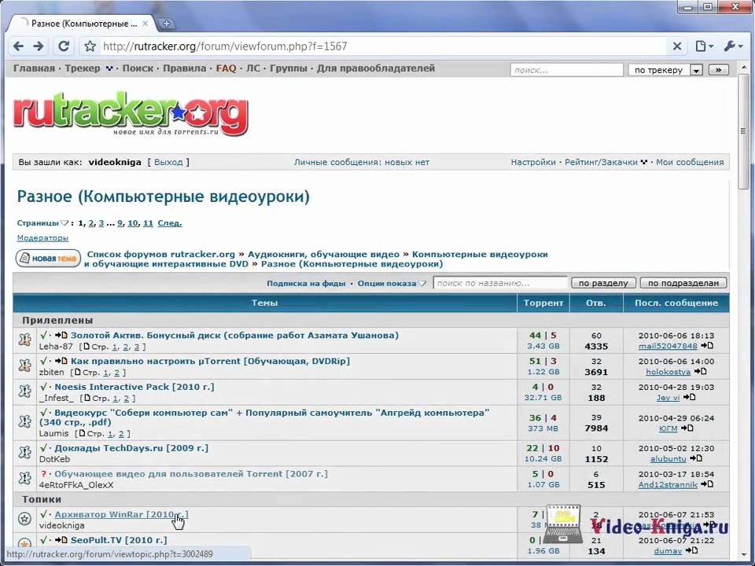
Task: Click the go-to-newest icon before Золотой Актив topic
Action: tap(61, 335)
